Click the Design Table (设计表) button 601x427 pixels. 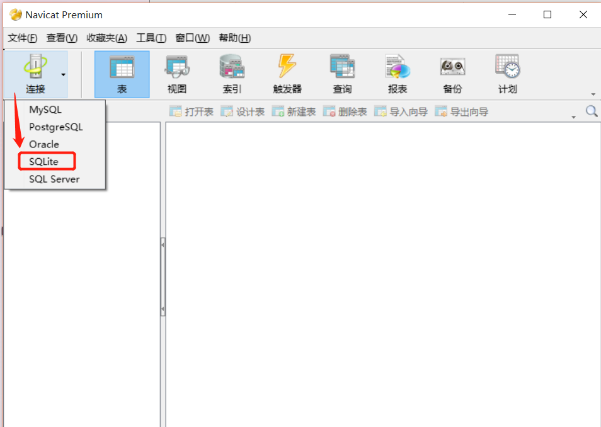[243, 111]
